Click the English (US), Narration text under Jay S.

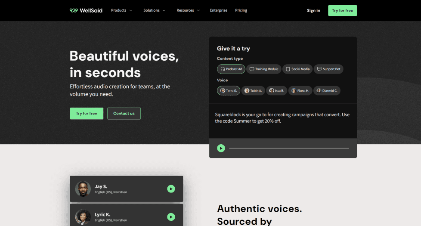[111, 192]
